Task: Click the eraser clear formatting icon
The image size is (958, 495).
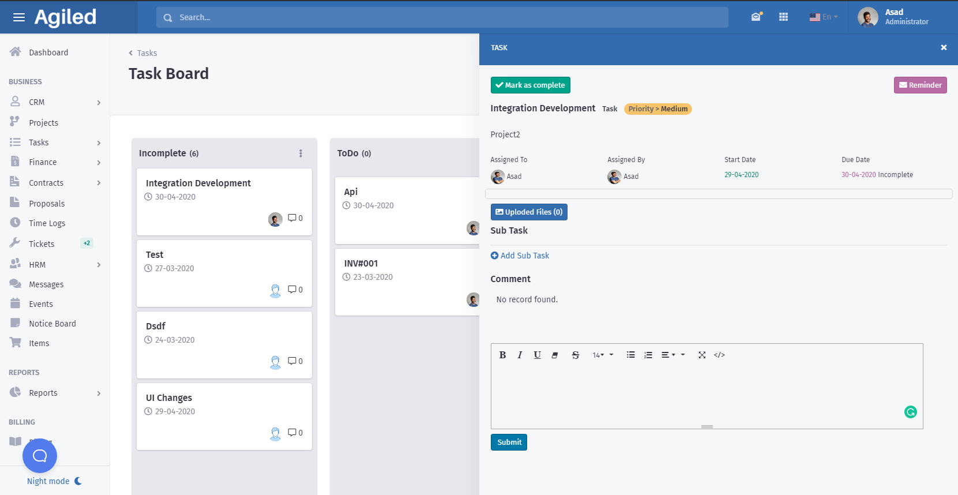Action: click(x=555, y=355)
